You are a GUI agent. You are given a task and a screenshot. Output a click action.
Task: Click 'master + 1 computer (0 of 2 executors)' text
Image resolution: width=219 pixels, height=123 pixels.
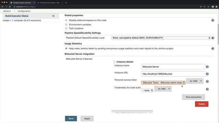(x=22, y=20)
